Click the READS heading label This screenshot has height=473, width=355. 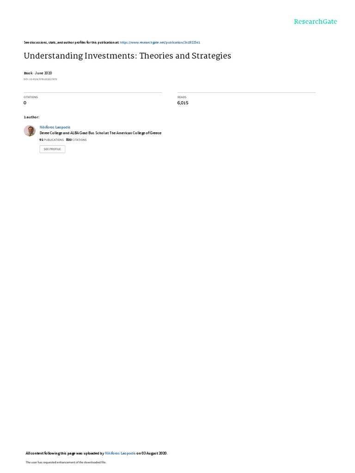click(x=182, y=97)
